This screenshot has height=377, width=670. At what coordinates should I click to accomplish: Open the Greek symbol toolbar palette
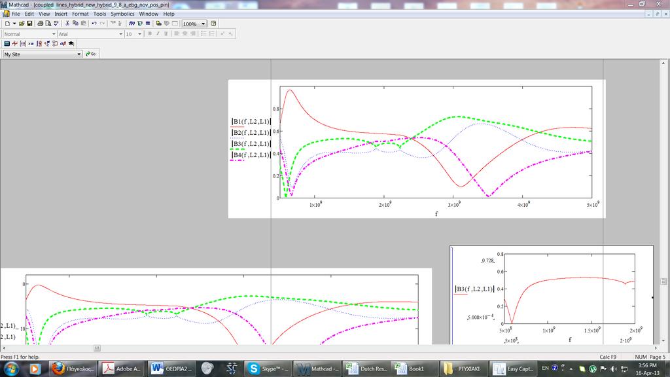[x=63, y=44]
